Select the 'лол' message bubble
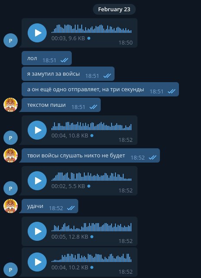 coord(47,58)
